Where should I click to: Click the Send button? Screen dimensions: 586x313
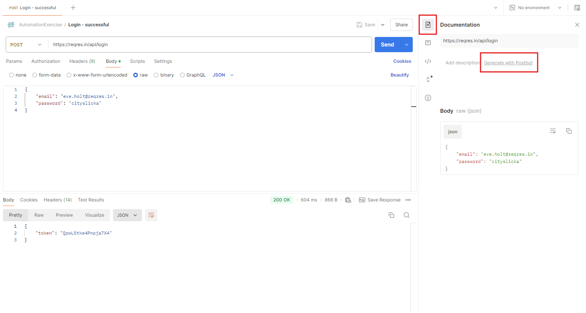[x=387, y=45]
